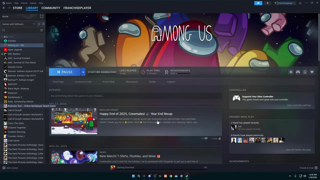Open the Year End Recap news thumbnail

coord(74,121)
